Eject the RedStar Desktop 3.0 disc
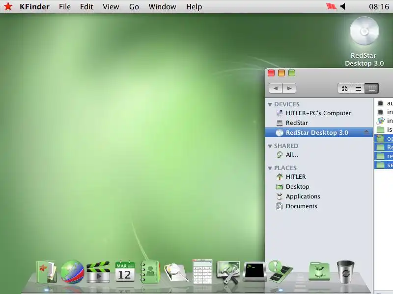Image resolution: width=393 pixels, height=294 pixels. [x=366, y=132]
